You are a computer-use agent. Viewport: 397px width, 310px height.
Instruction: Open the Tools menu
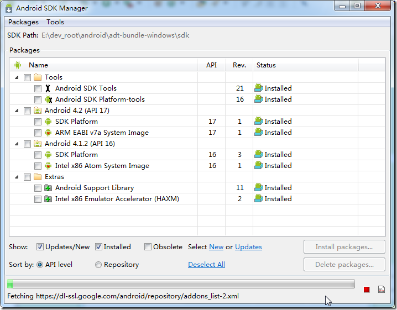55,22
